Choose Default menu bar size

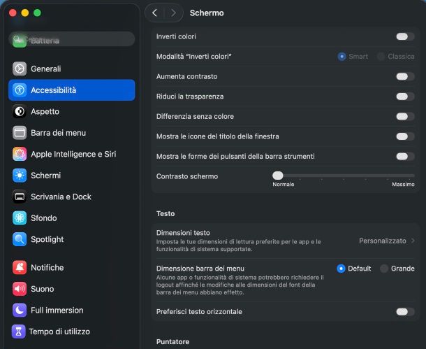pos(341,269)
